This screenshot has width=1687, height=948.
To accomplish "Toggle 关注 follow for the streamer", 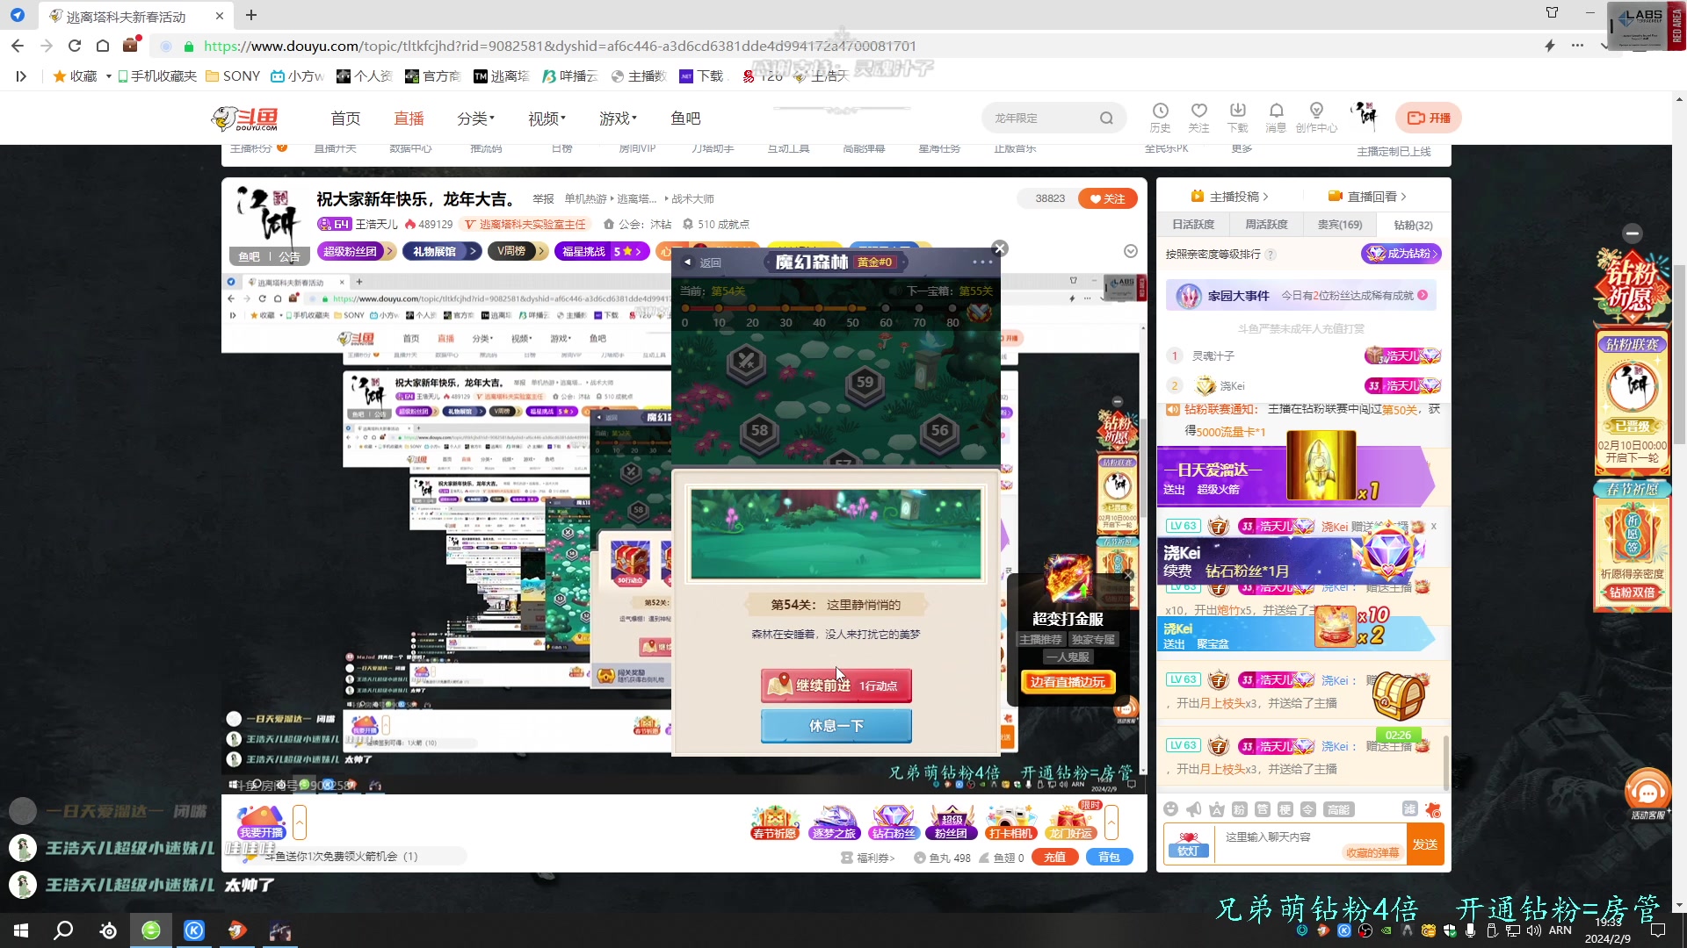I will pos(1107,199).
